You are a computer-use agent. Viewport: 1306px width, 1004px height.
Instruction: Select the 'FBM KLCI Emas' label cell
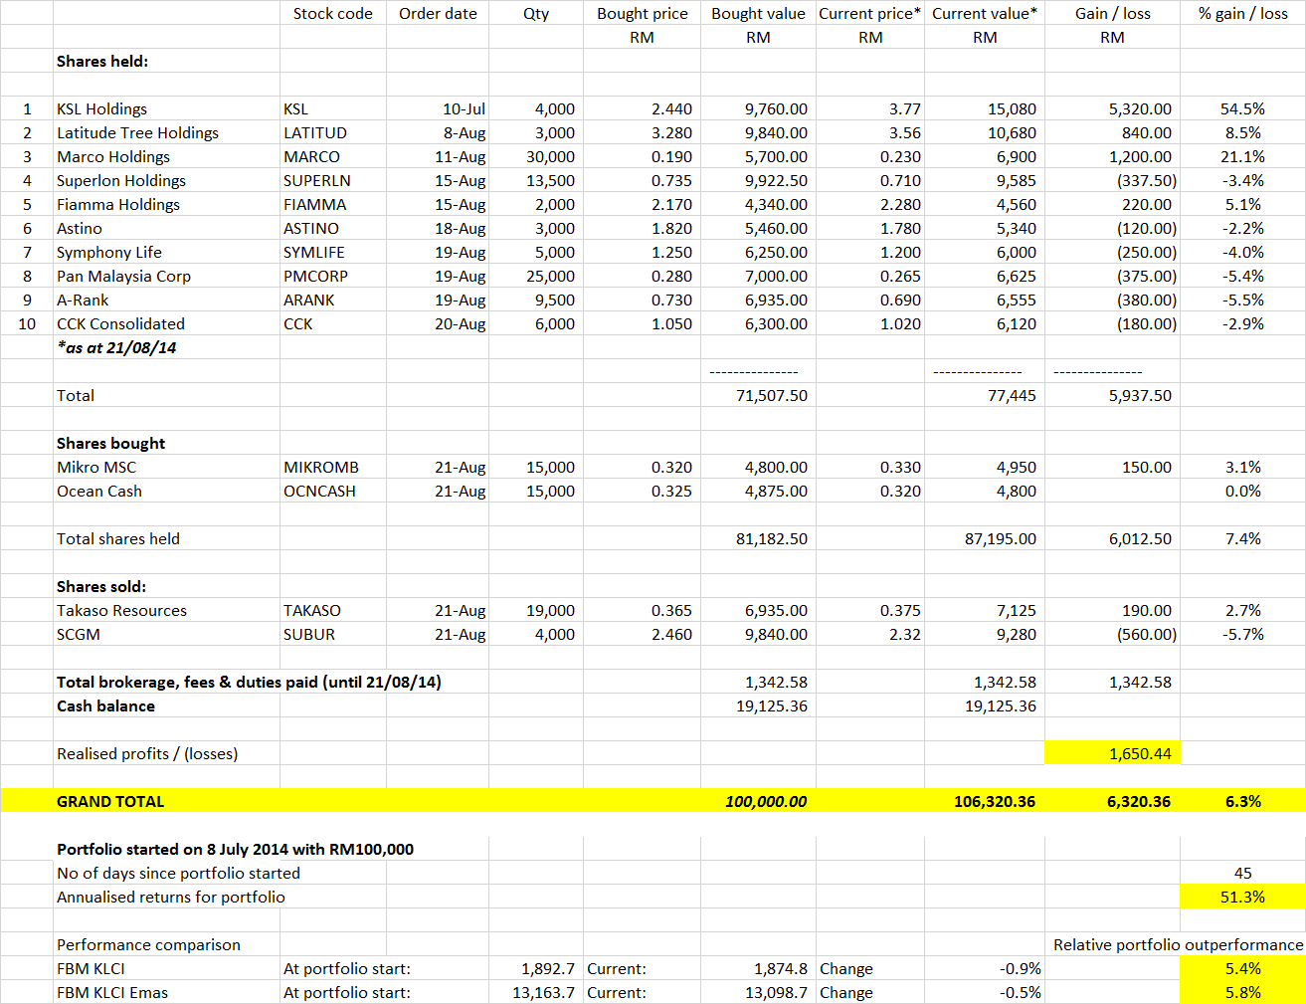pyautogui.click(x=166, y=992)
